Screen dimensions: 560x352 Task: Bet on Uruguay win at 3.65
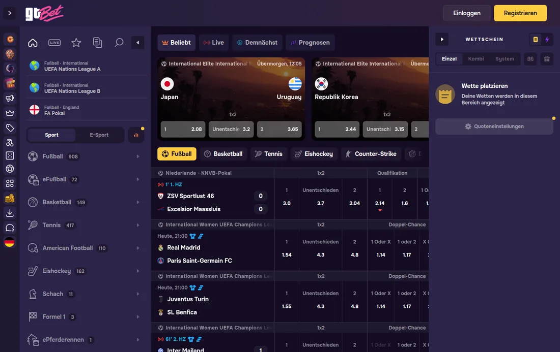click(279, 130)
